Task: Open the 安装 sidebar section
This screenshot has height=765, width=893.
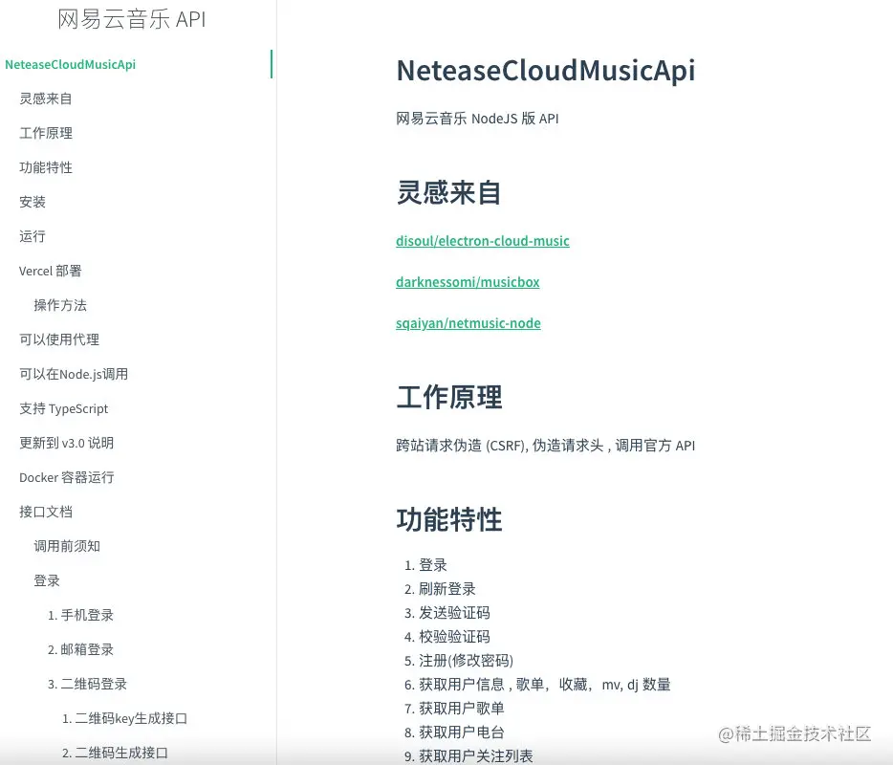Action: pos(33,202)
